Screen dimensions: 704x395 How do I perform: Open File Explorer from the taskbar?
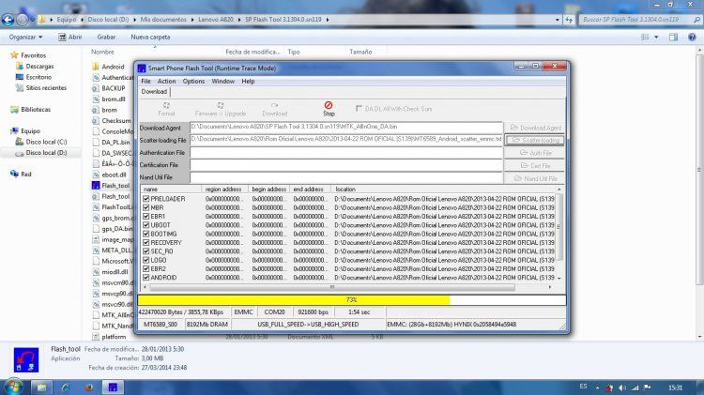(x=41, y=387)
